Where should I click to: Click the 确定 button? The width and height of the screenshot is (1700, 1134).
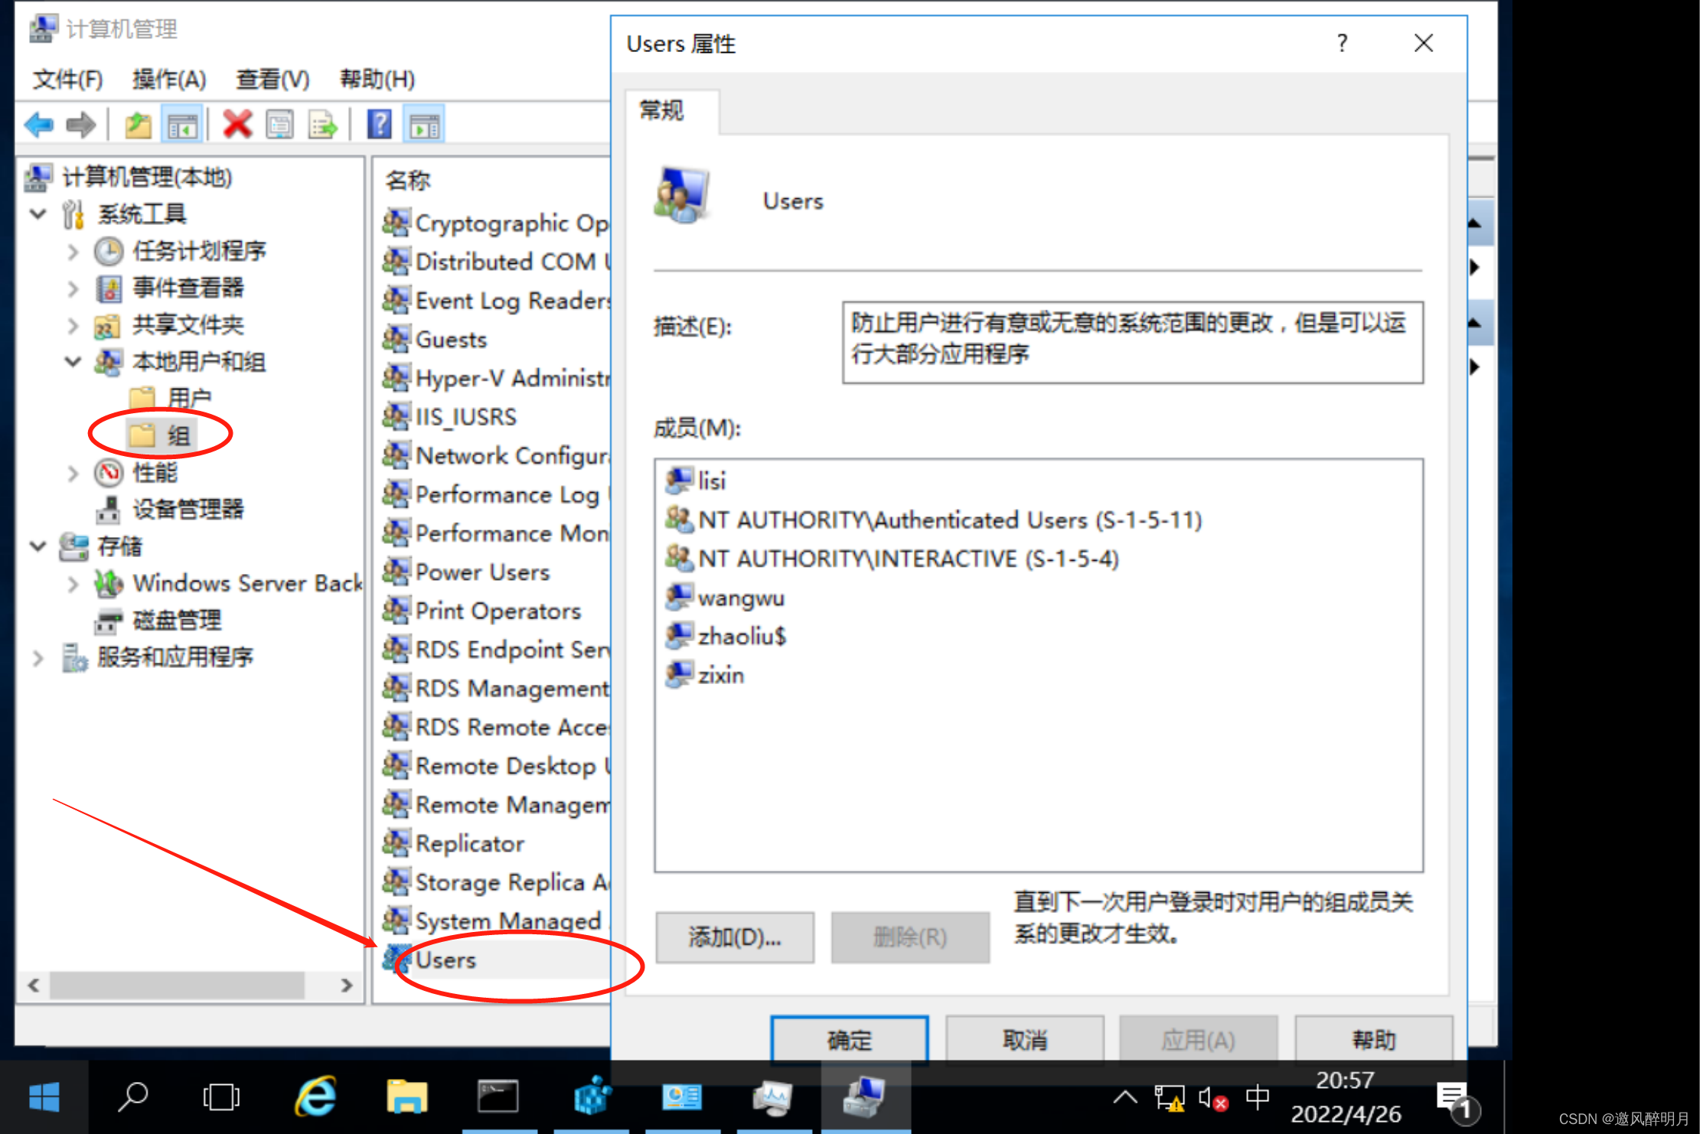tap(849, 1039)
